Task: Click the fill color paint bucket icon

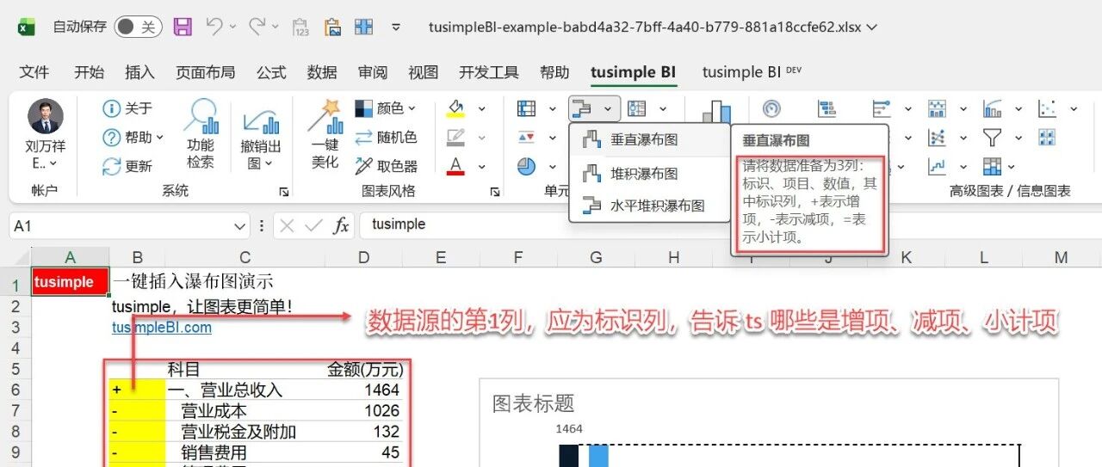Action: tap(456, 108)
